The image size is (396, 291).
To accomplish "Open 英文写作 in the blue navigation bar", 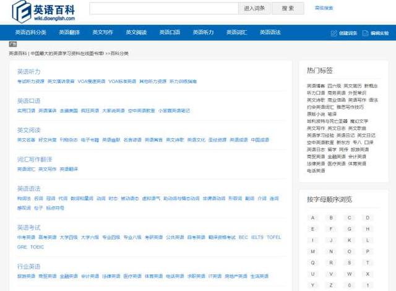I will pyautogui.click(x=103, y=32).
